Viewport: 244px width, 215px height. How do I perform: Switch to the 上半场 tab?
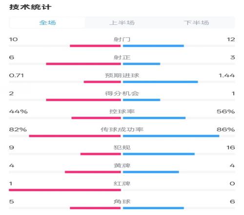pyautogui.click(x=122, y=22)
